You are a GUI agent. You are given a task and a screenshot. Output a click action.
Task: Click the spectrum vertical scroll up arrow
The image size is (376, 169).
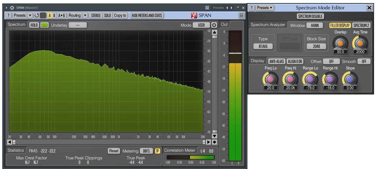coord(215,32)
